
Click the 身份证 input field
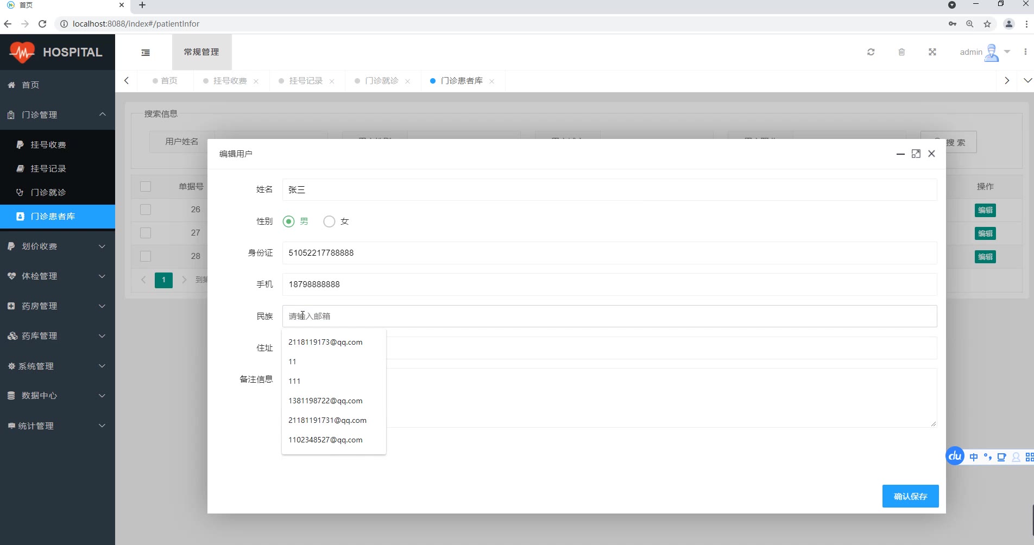point(609,253)
